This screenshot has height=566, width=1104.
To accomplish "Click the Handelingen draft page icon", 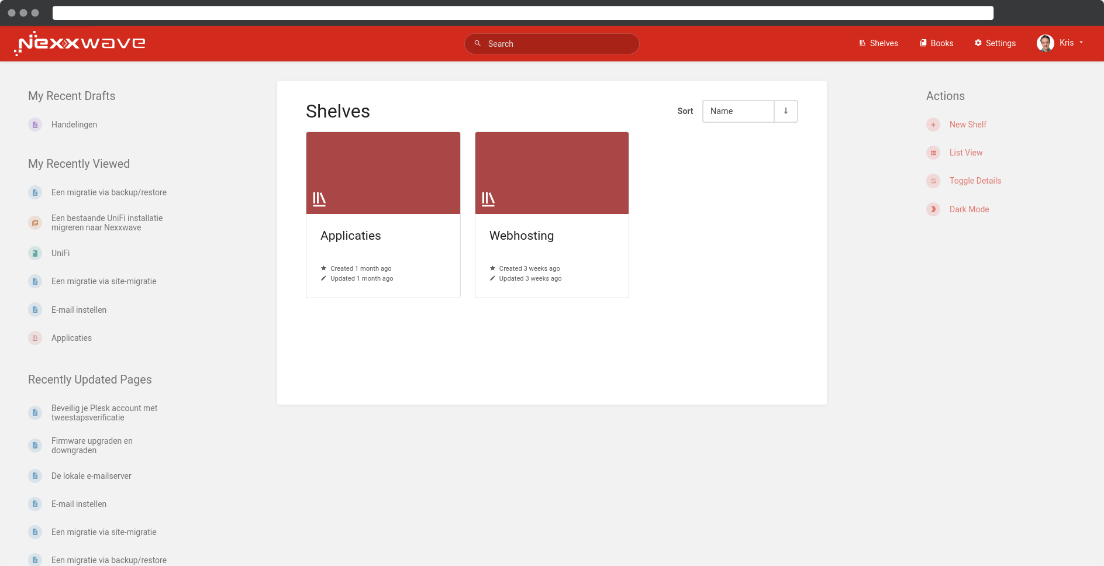I will [35, 125].
